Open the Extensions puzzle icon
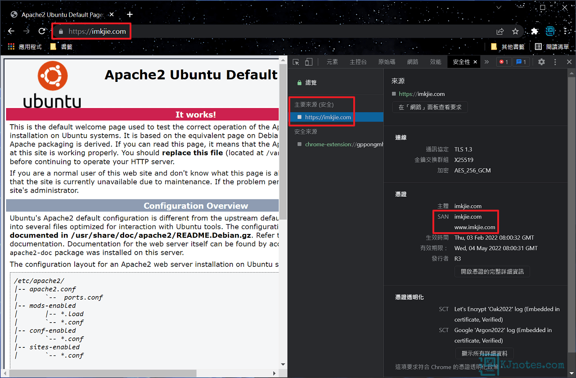The height and width of the screenshot is (378, 576). click(x=535, y=31)
